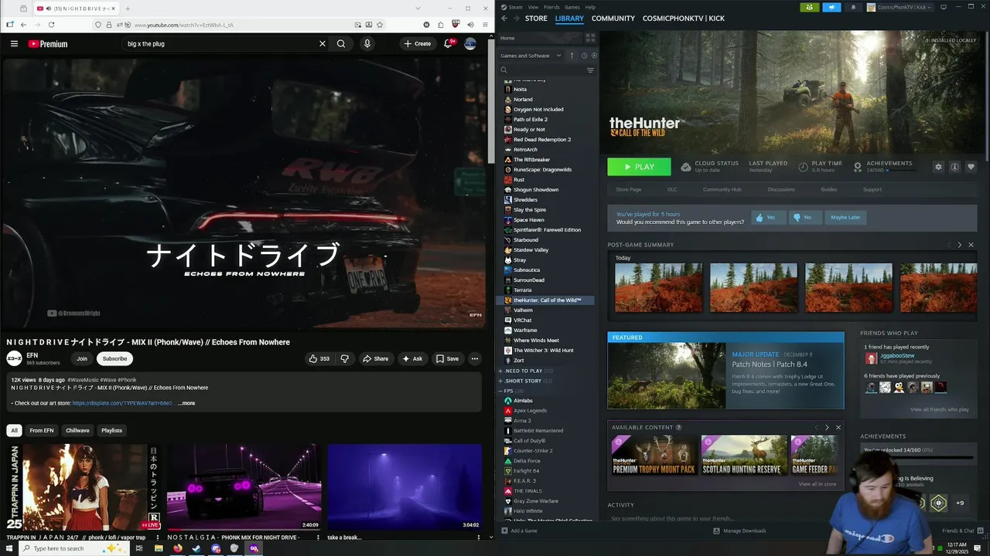
Task: Select the Chillwave filter chip
Action: [x=77, y=430]
